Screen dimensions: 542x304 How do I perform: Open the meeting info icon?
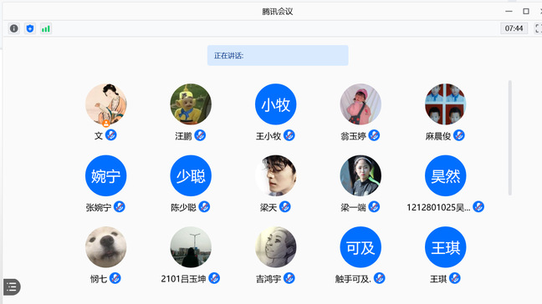click(14, 28)
